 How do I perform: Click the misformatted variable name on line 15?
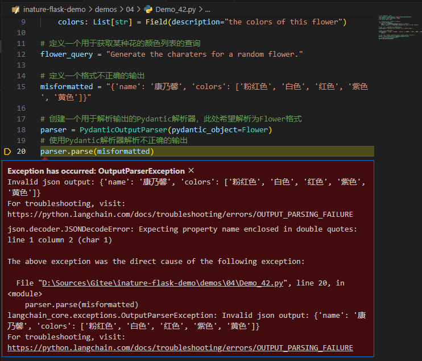click(66, 86)
